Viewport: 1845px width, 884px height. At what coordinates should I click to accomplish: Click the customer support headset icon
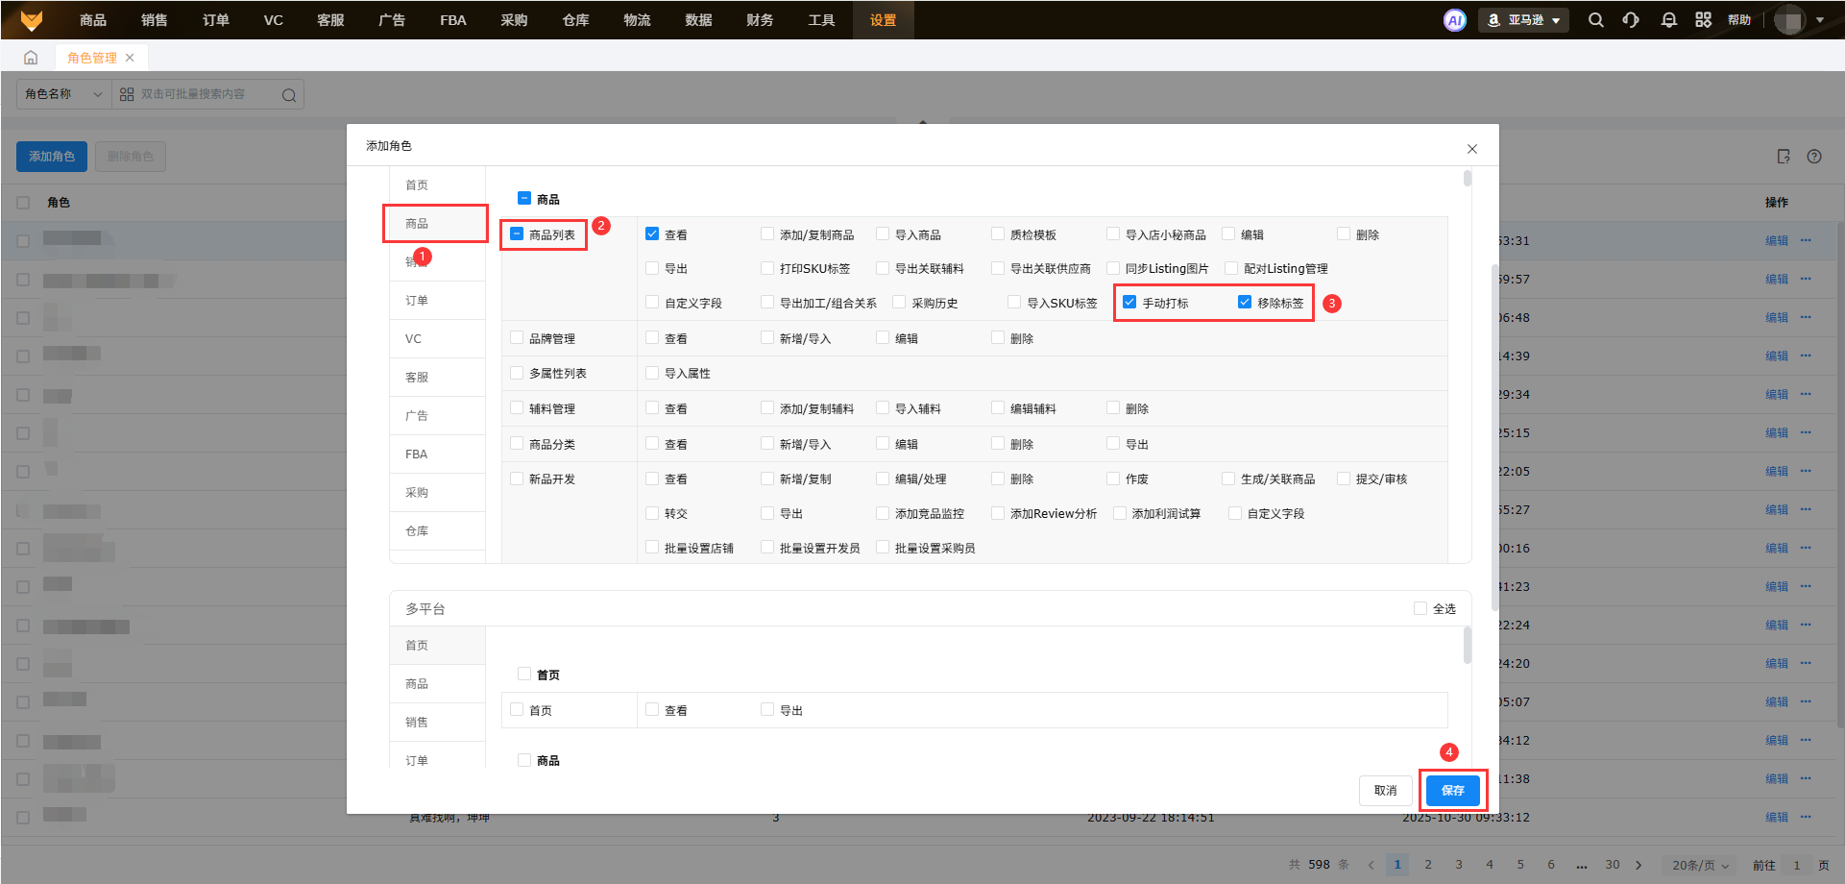point(1631,20)
